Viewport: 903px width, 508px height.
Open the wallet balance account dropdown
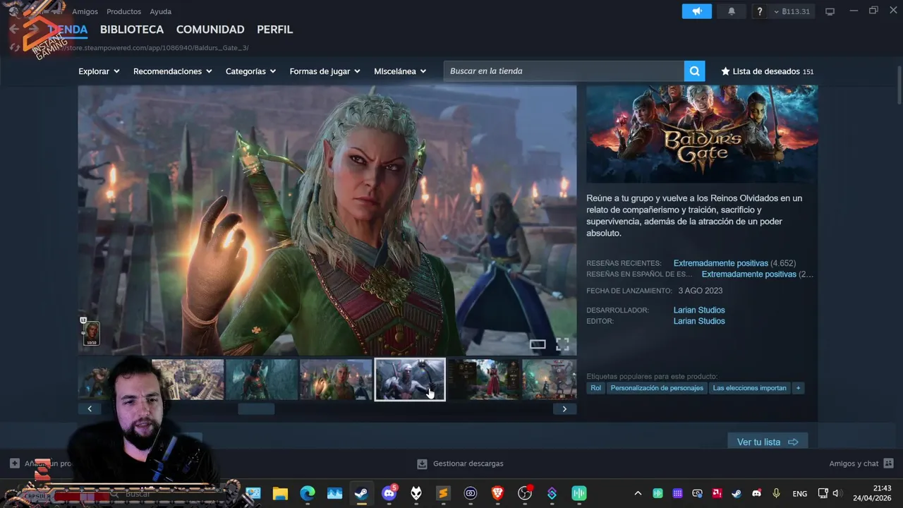pyautogui.click(x=792, y=11)
